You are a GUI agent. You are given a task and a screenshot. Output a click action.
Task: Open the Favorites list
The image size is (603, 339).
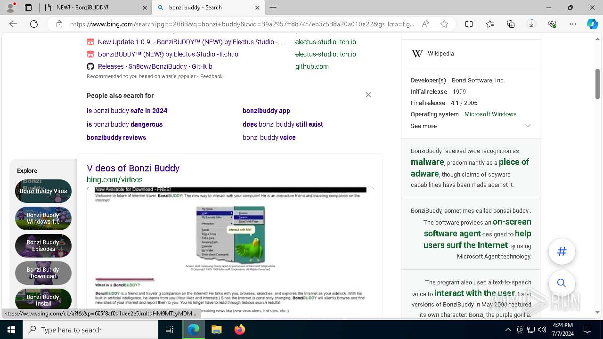point(490,24)
